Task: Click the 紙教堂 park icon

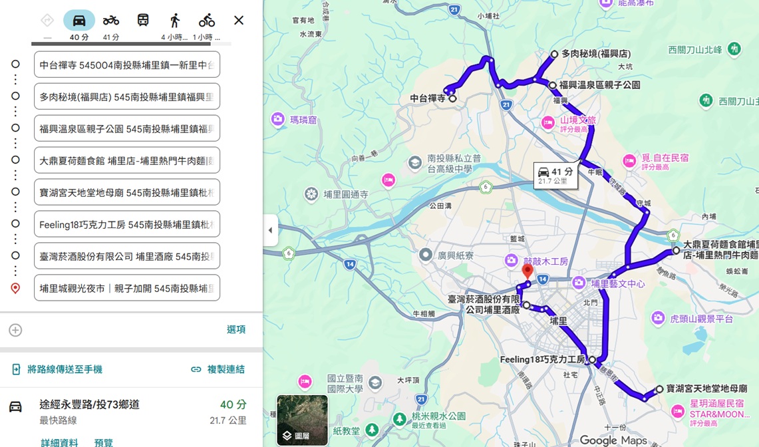Action: (373, 429)
